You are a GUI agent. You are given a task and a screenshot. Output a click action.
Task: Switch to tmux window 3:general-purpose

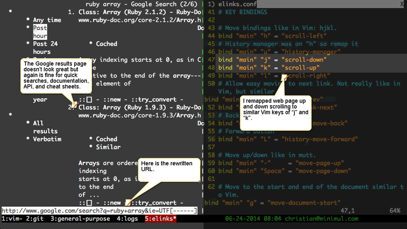[x=80, y=218]
